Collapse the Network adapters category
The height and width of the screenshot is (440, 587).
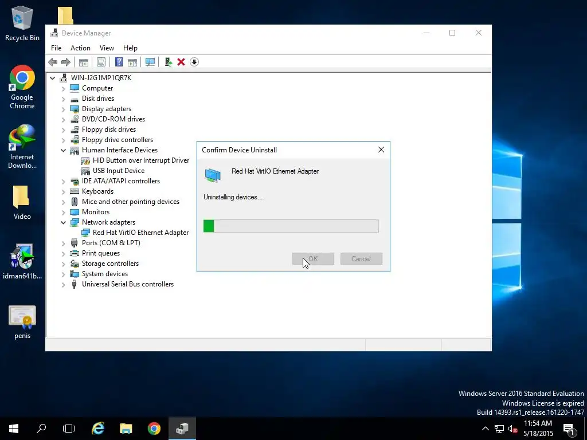point(63,223)
